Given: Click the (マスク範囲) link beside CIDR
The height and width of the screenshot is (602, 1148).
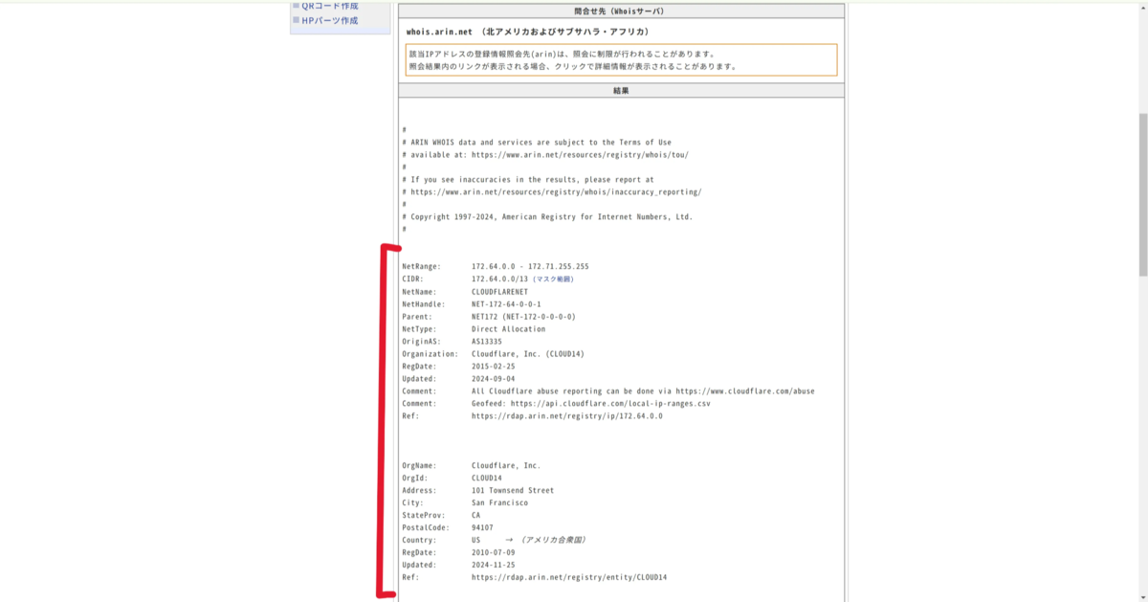Looking at the screenshot, I should coord(553,279).
